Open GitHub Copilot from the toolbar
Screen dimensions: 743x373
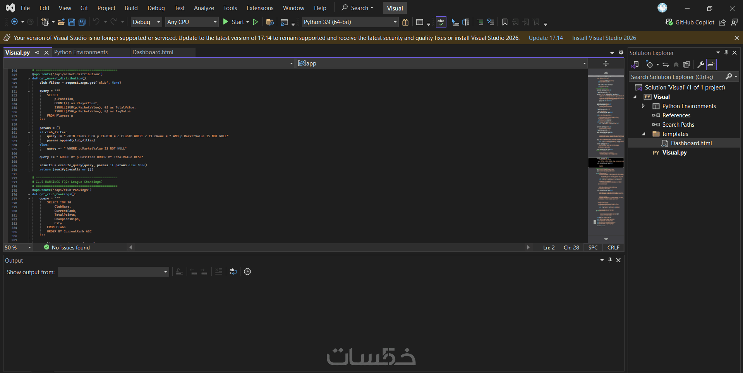pos(690,22)
